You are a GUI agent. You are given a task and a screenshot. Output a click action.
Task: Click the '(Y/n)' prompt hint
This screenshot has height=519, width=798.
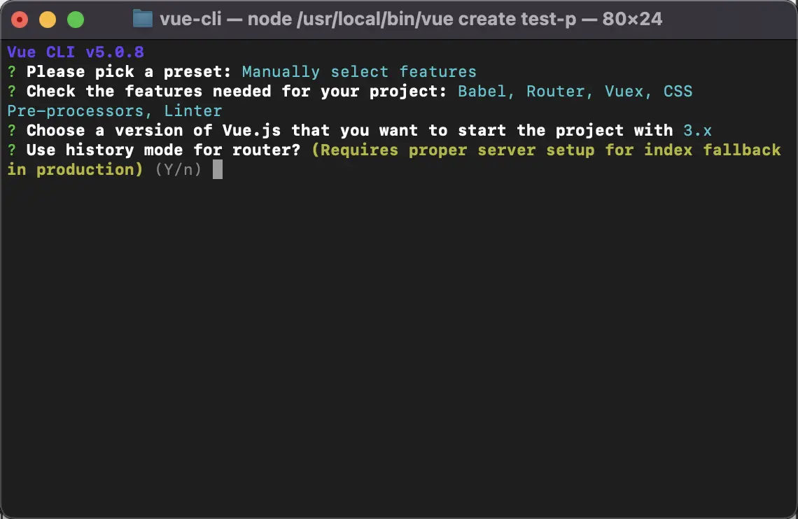(178, 170)
